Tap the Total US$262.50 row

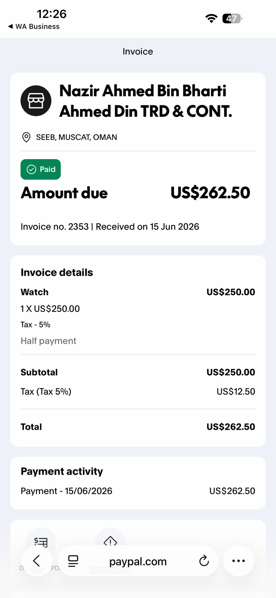tap(138, 427)
